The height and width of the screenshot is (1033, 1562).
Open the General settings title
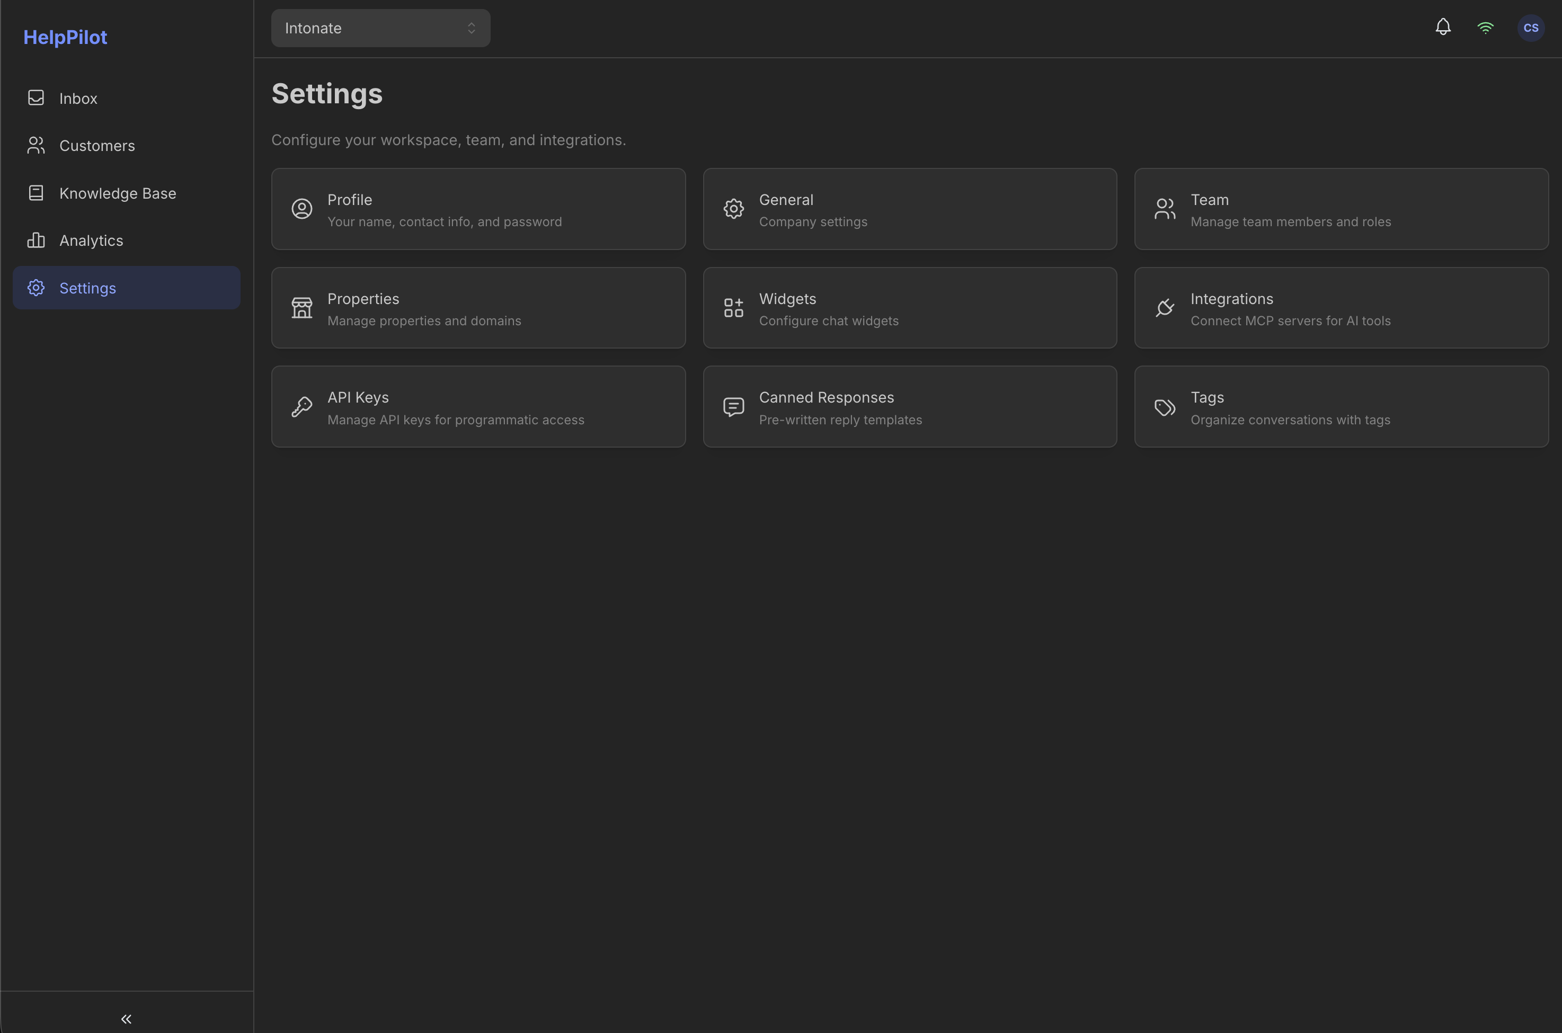coord(786,200)
